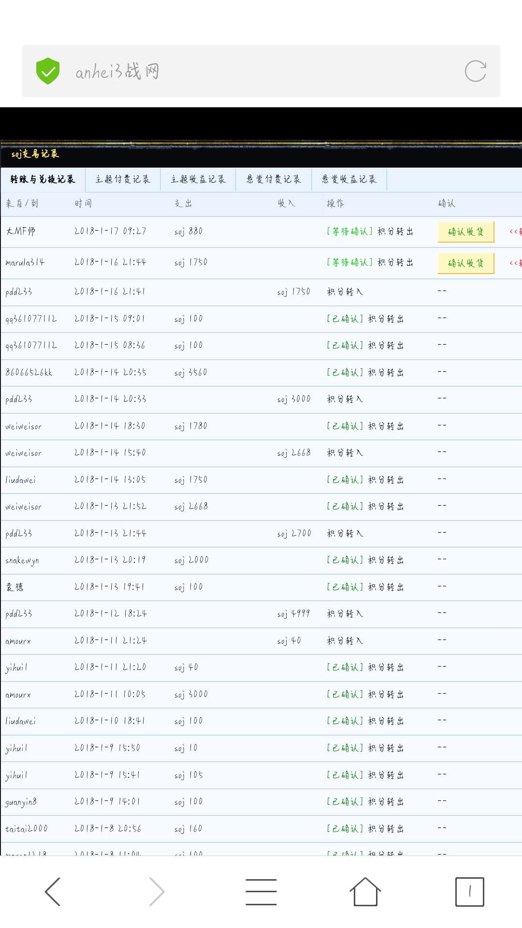Tap the green security shield icon
The image size is (522, 928).
[48, 71]
